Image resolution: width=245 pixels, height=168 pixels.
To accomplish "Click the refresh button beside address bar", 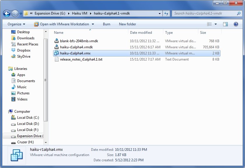I will [x=166, y=13].
